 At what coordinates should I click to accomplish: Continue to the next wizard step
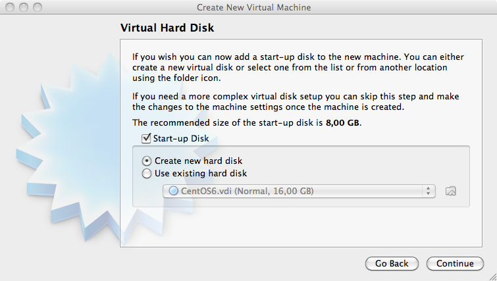[455, 264]
